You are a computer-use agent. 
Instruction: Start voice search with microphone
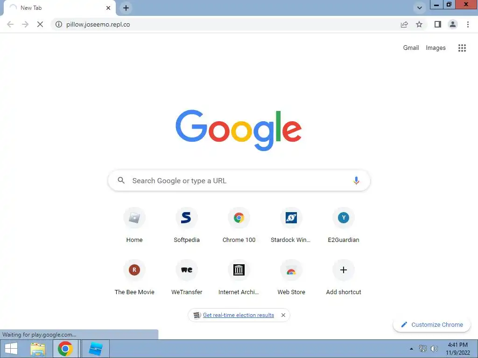356,180
